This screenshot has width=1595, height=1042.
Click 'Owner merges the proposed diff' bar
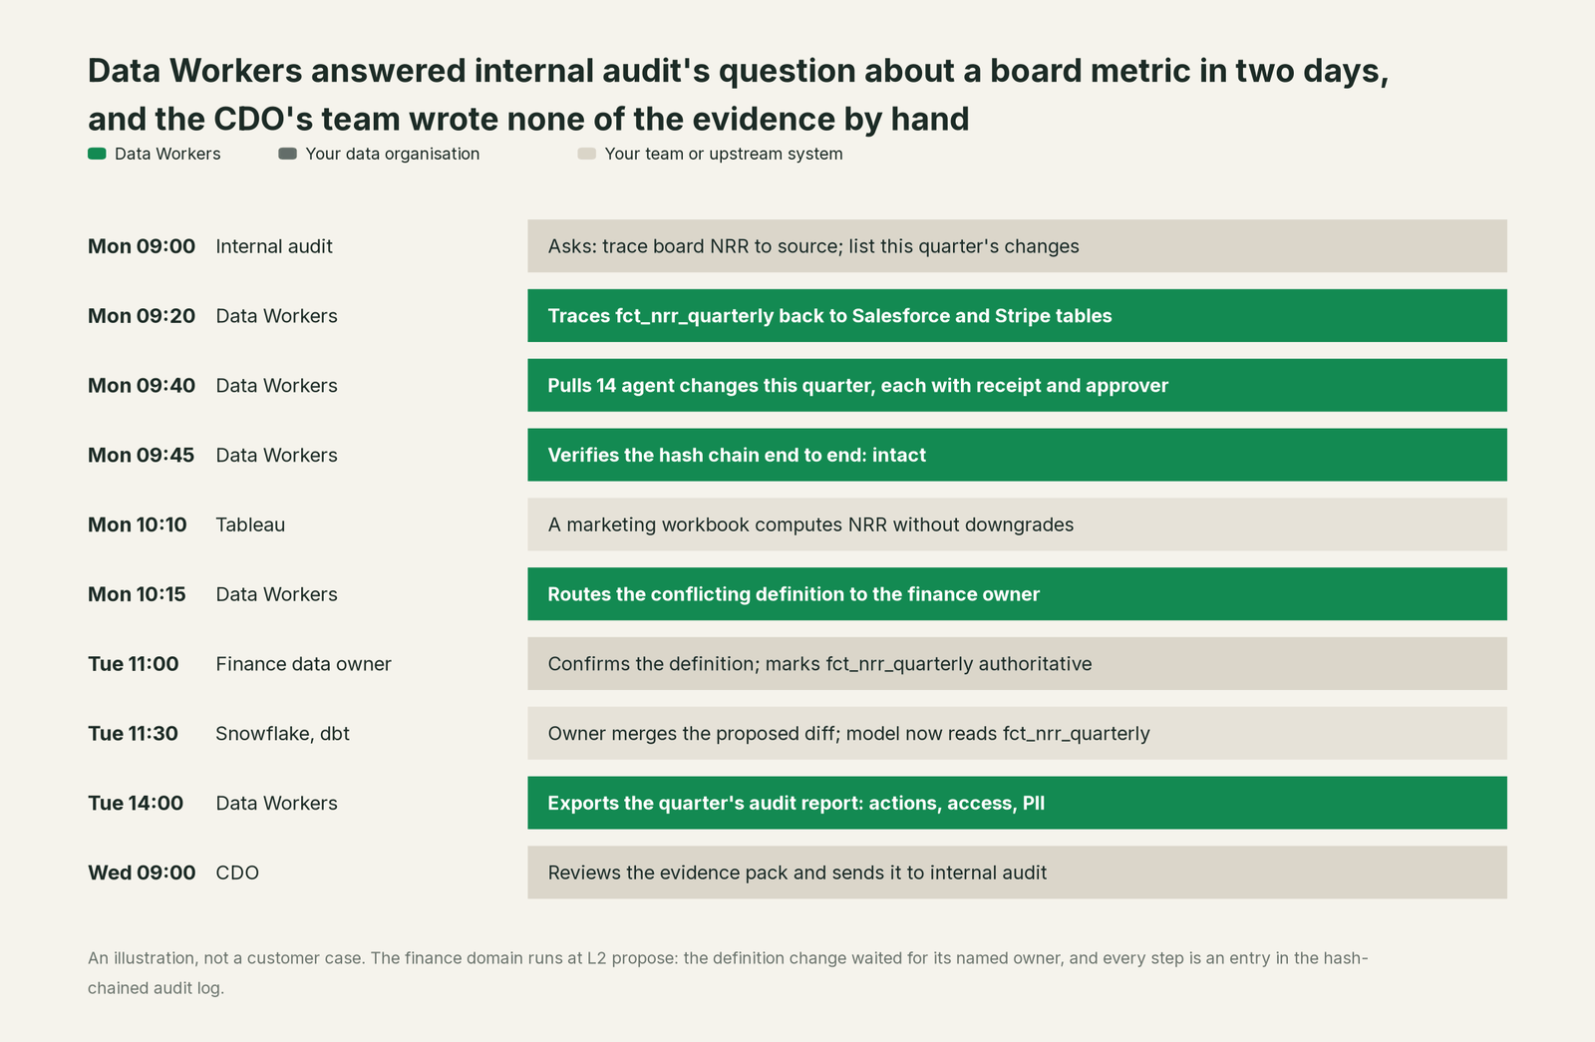[1017, 733]
